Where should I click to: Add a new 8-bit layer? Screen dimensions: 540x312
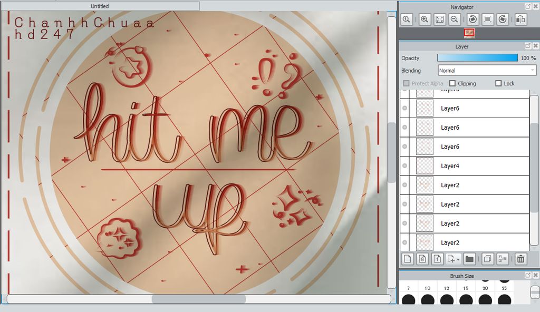tap(422, 259)
